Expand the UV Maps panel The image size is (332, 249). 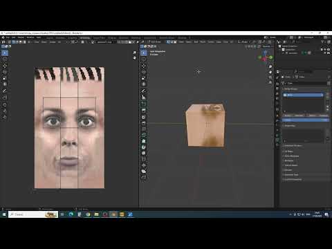[288, 151]
